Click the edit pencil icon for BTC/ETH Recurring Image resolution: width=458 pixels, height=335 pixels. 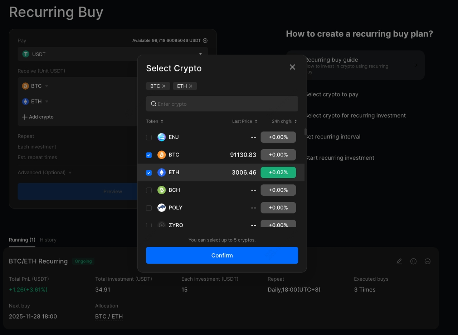[399, 261]
